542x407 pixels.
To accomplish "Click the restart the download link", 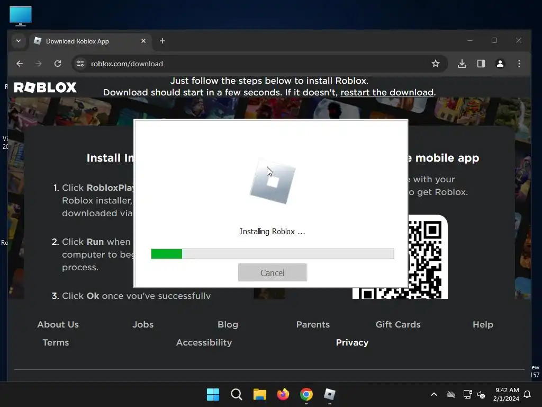I will [x=387, y=92].
